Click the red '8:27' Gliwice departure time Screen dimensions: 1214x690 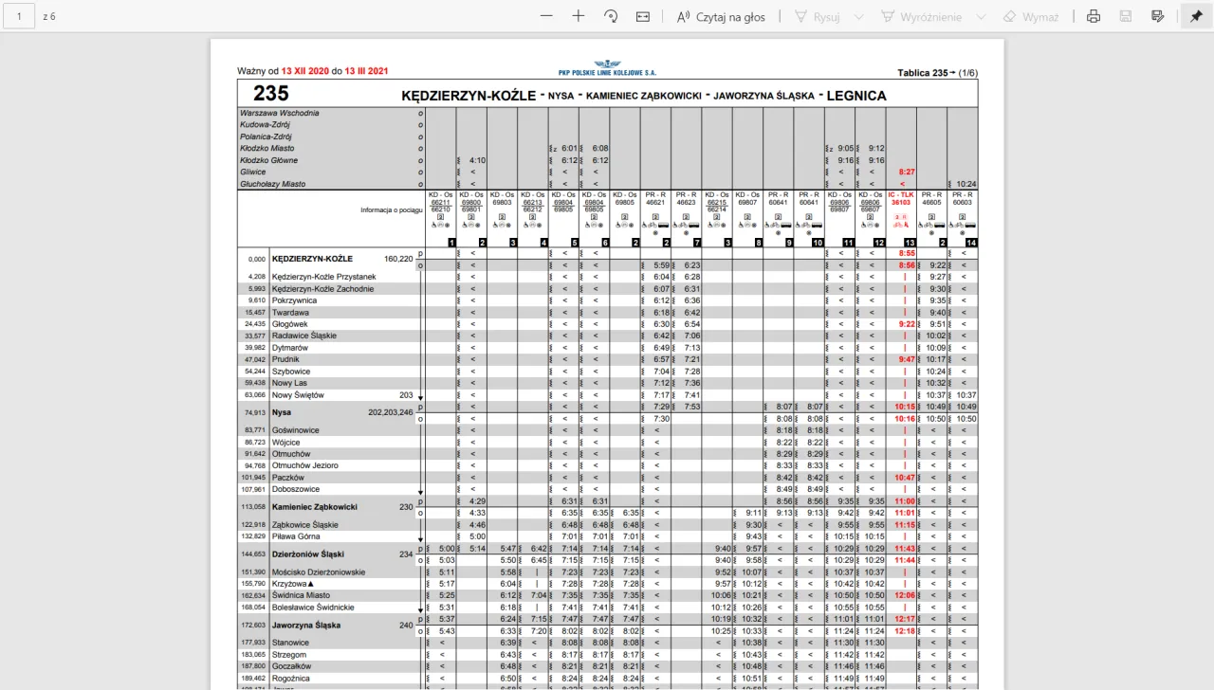906,172
